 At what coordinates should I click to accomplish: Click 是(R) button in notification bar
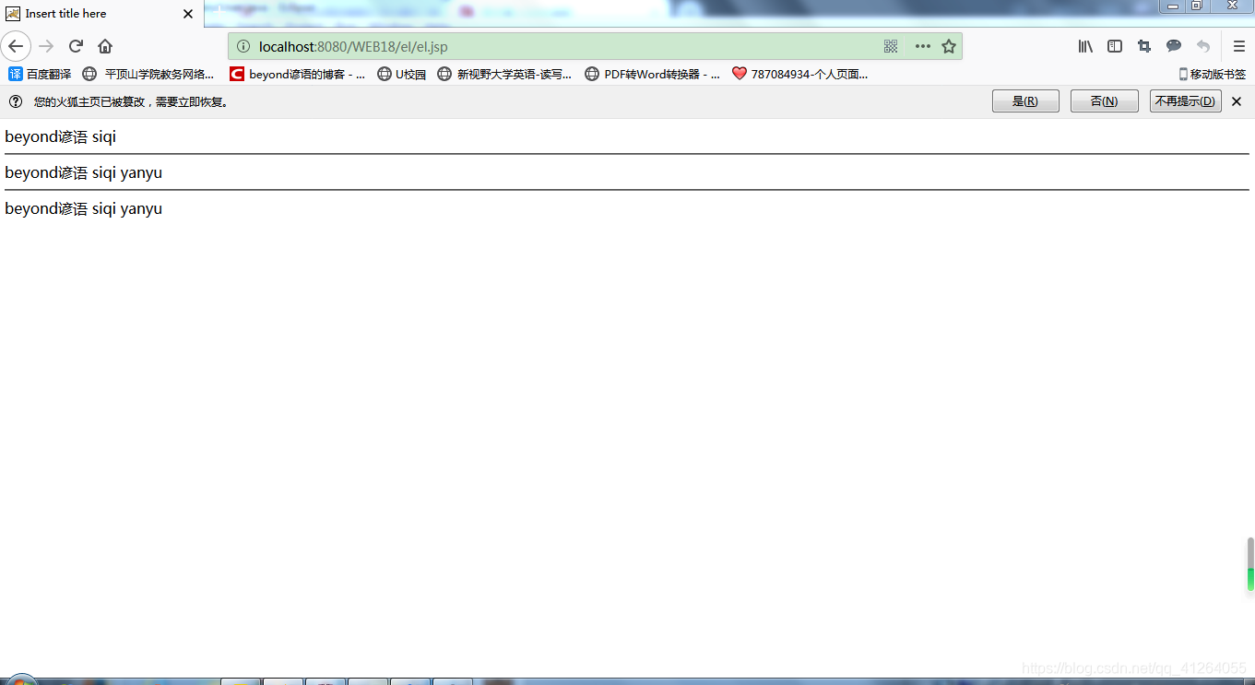tap(1025, 101)
